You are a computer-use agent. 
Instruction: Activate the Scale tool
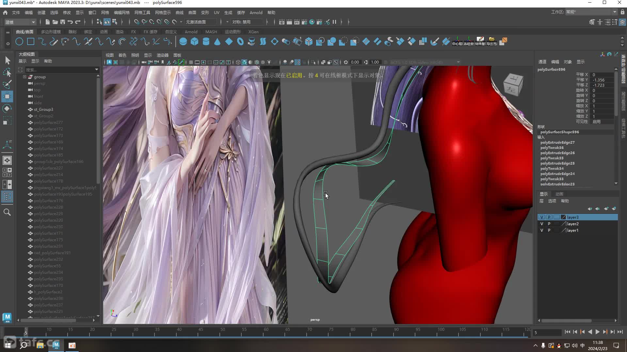tap(7, 121)
